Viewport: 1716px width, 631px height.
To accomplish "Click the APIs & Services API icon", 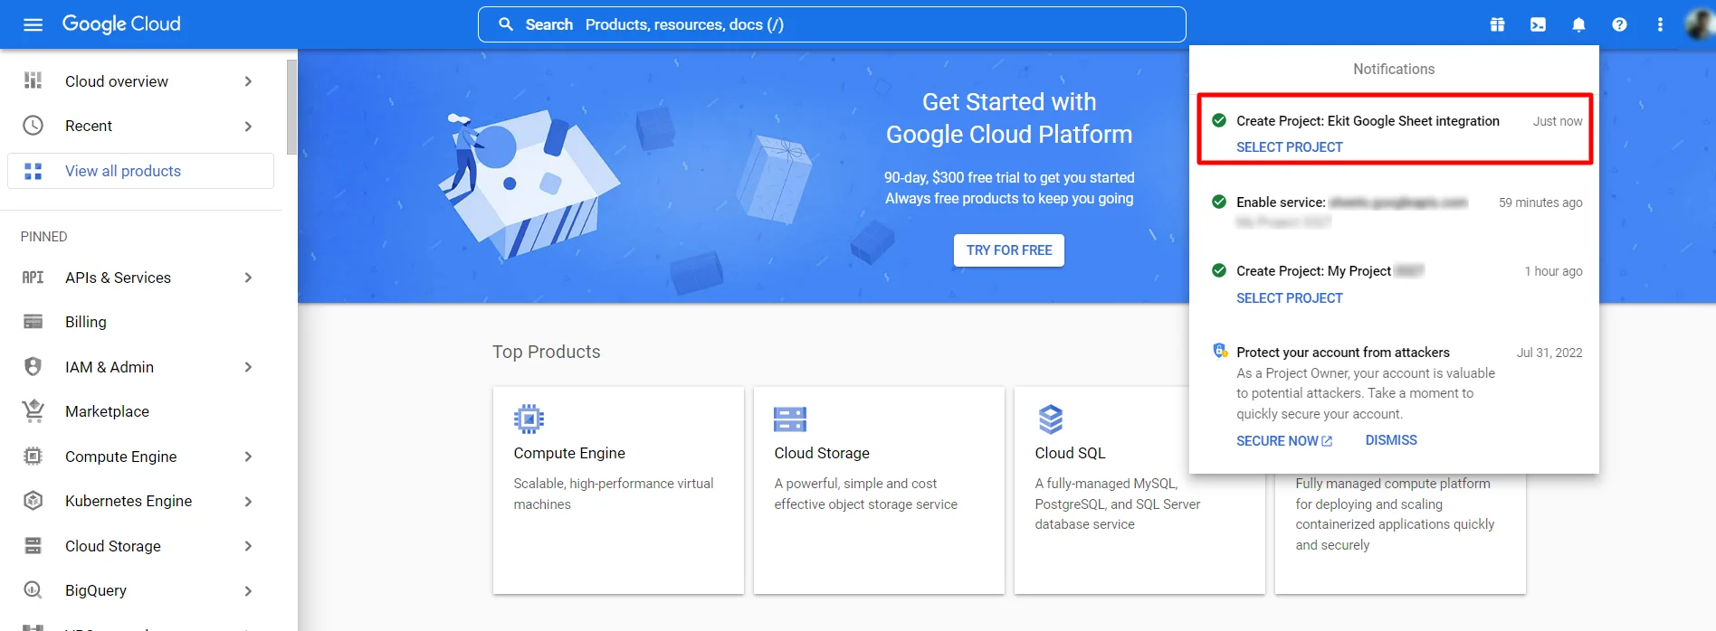I will click(x=33, y=278).
